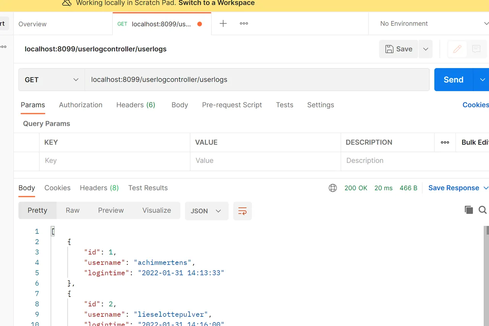
Task: Click the "achimmertens" username value
Action: (x=162, y=262)
